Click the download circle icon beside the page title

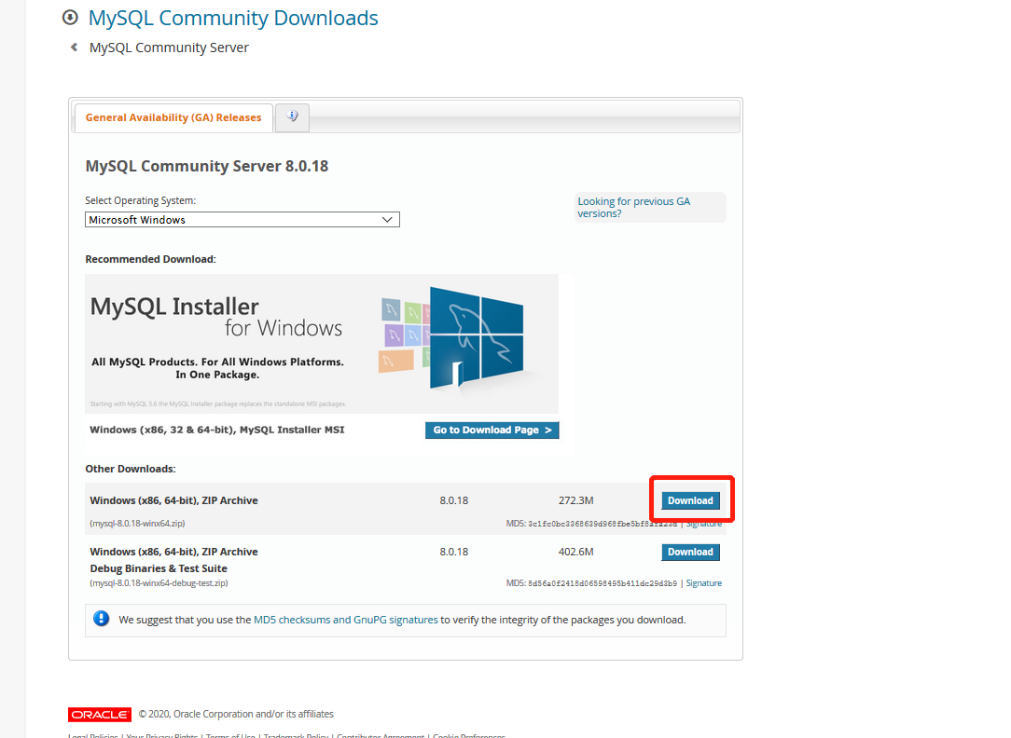tap(70, 18)
